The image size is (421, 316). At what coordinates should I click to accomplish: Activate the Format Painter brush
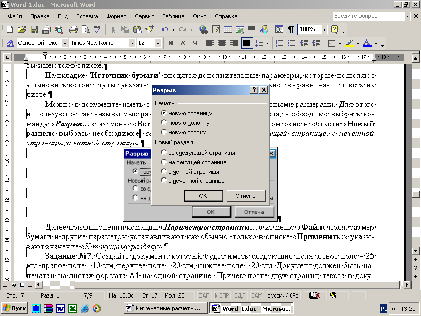(x=149, y=29)
